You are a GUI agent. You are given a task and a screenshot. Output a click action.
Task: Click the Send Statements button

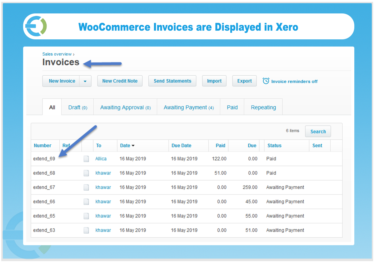172,81
